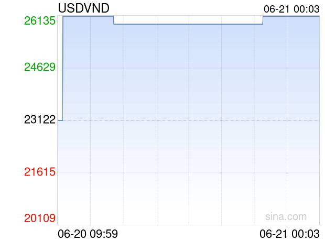Click the 20109 price axis label
This screenshot has width=325, height=241.
(x=40, y=218)
